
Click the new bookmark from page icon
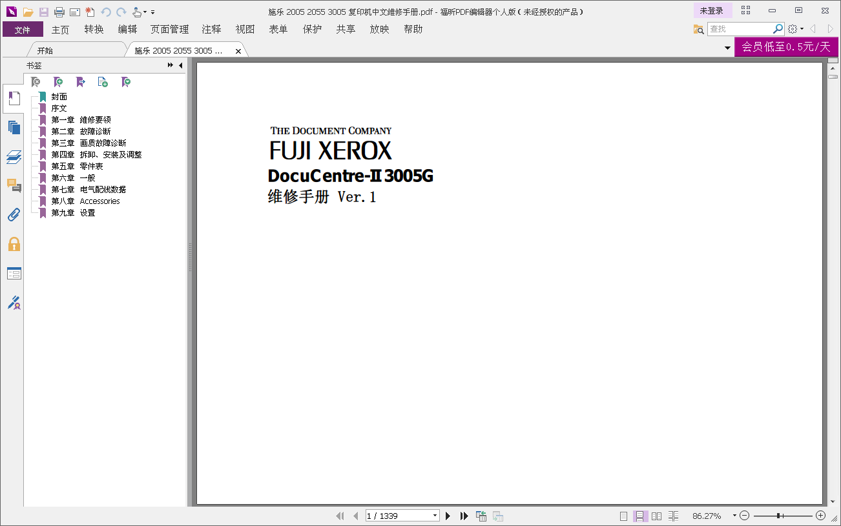[x=103, y=82]
